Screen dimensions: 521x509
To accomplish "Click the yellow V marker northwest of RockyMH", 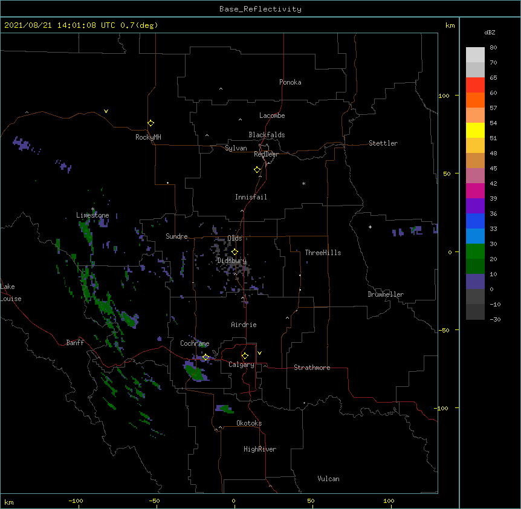I will (106, 111).
